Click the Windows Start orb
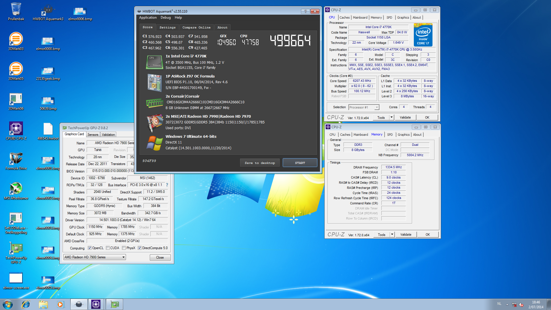This screenshot has width=551, height=310. tap(8, 304)
